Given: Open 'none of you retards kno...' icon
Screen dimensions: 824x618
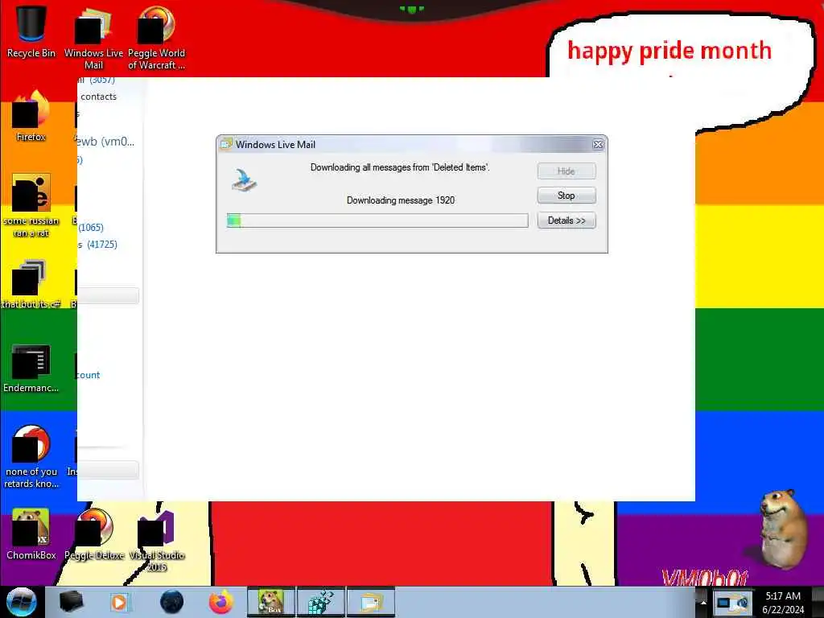Looking at the screenshot, I should point(31,456).
